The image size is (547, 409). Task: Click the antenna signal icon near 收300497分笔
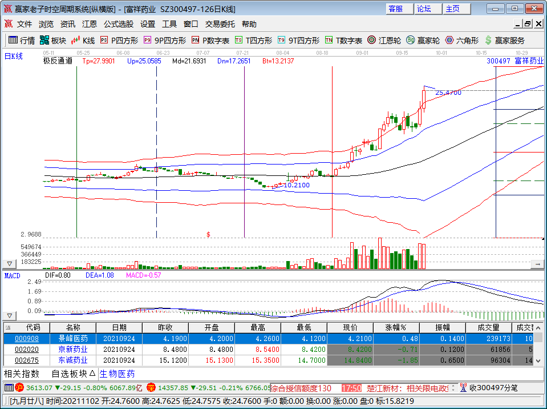[x=463, y=388]
